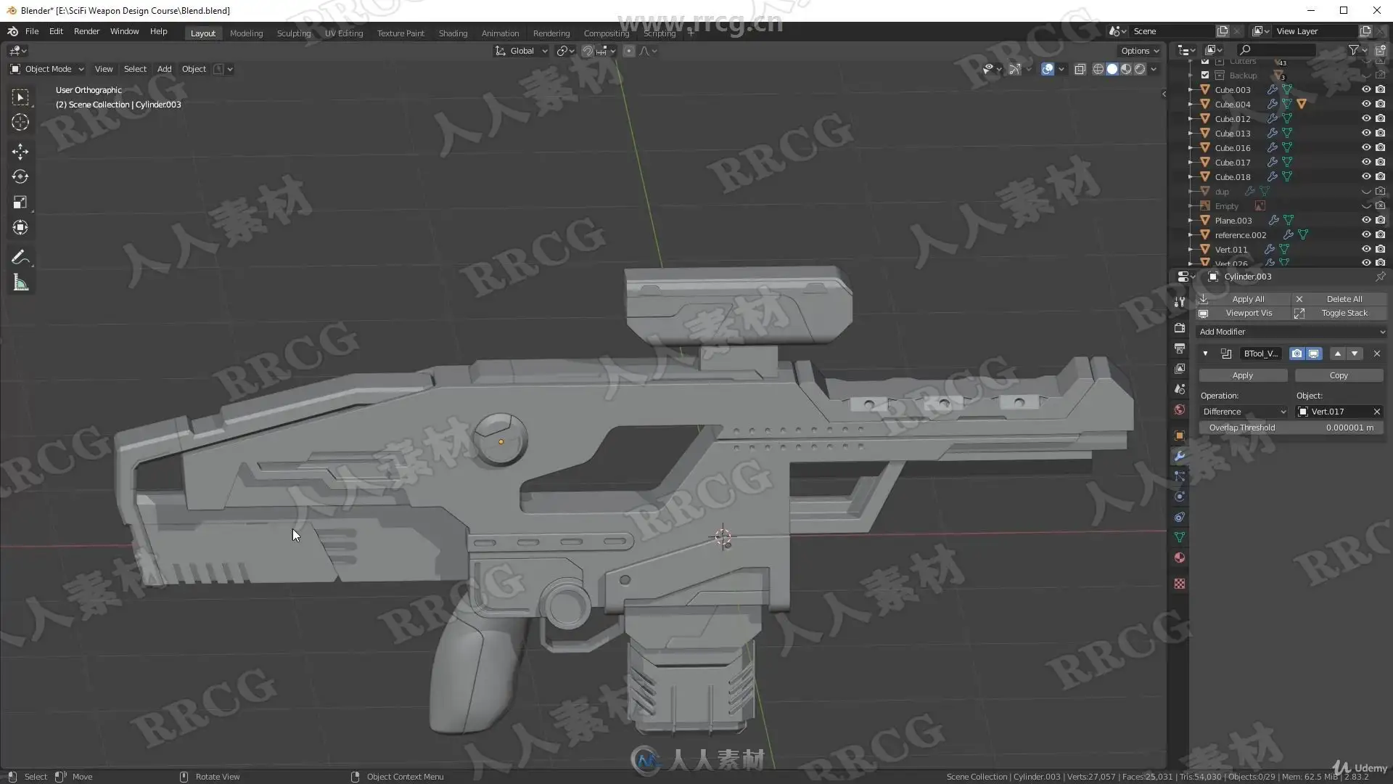1393x784 pixels.
Task: Uncheck the Backup collection checkbox
Action: coord(1205,75)
